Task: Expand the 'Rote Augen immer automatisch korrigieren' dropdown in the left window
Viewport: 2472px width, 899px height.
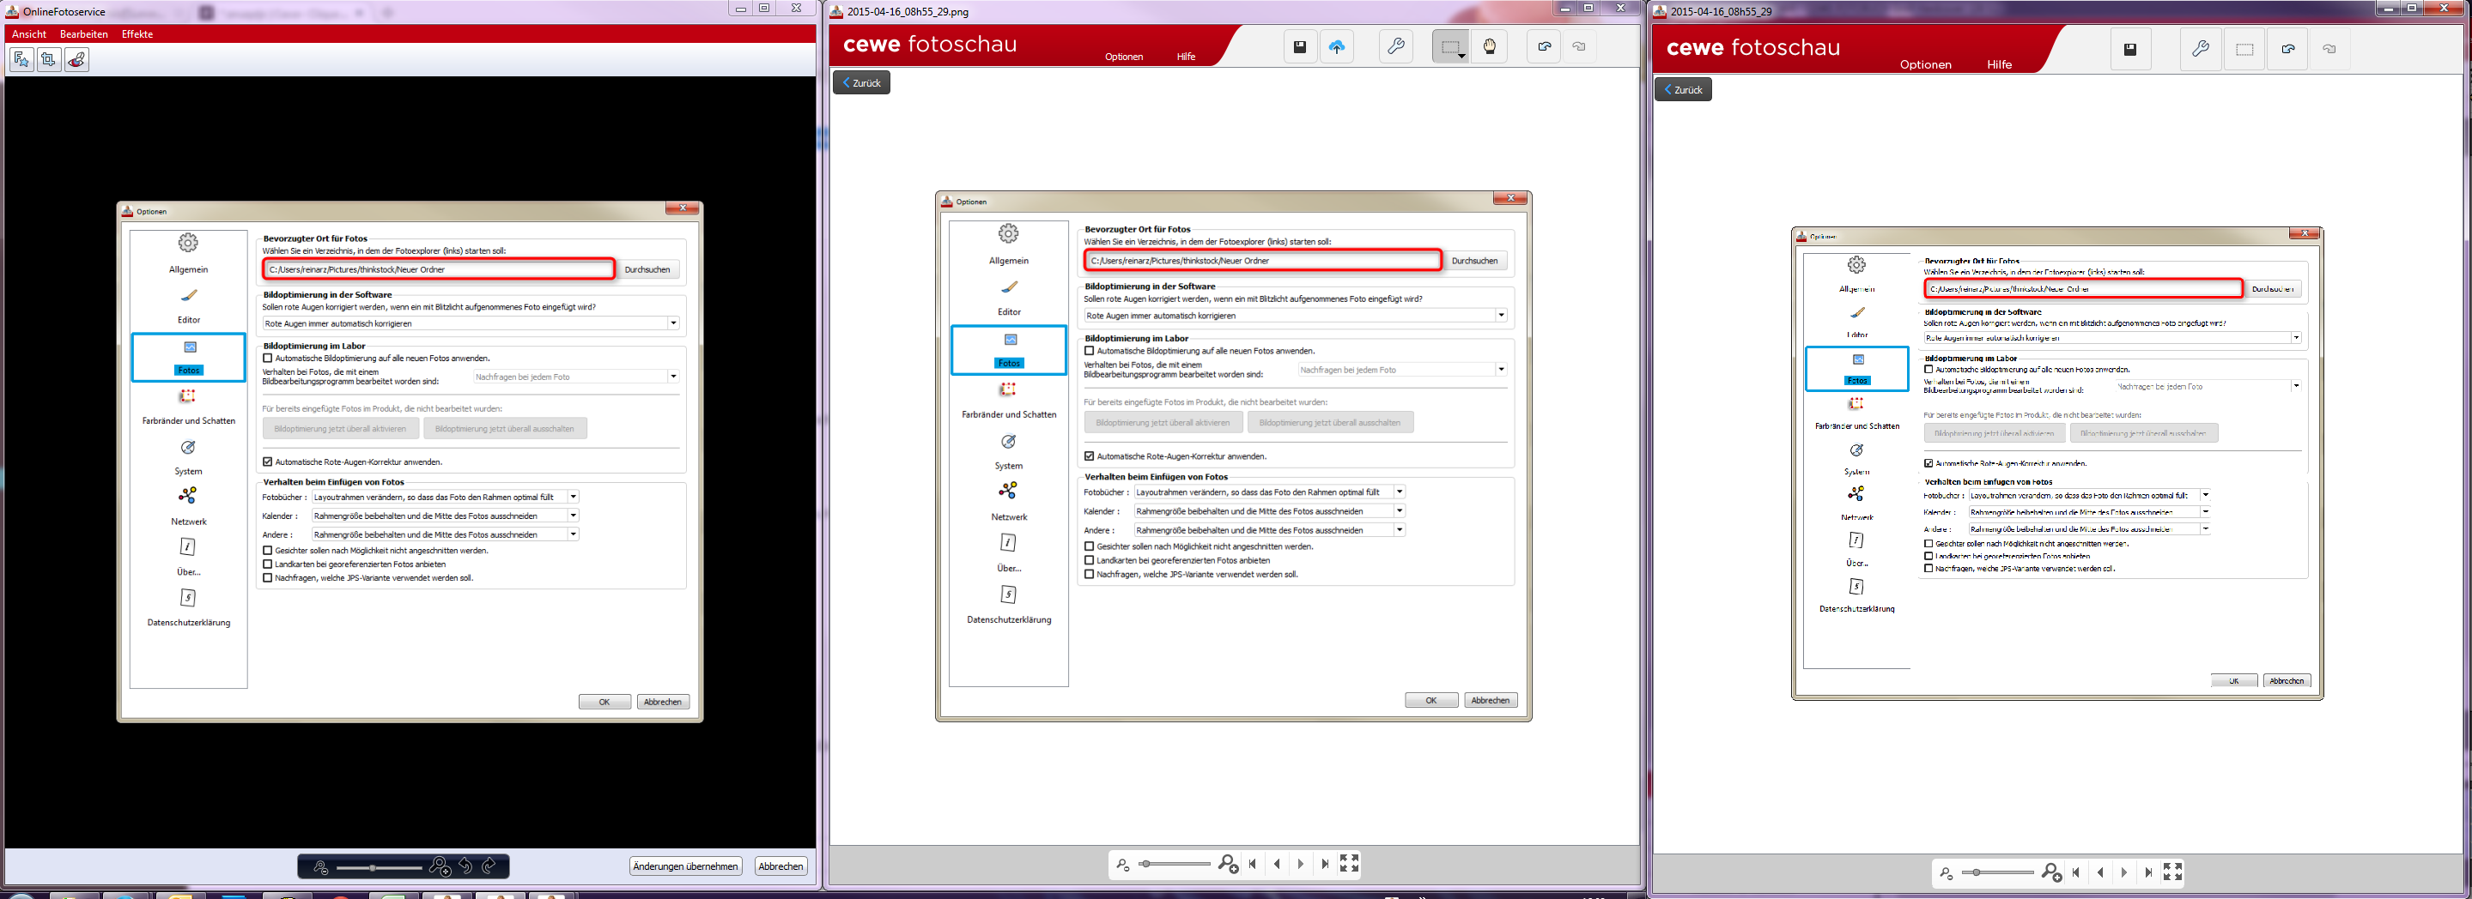Action: pyautogui.click(x=672, y=323)
